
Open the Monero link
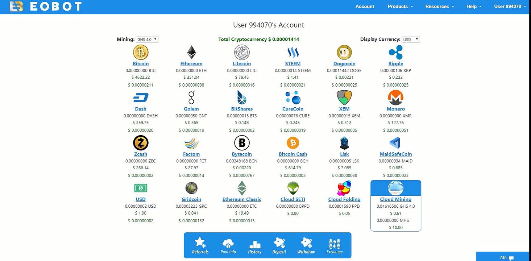[x=396, y=109]
